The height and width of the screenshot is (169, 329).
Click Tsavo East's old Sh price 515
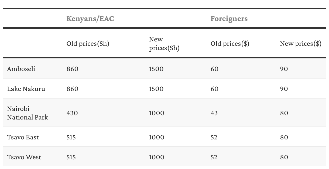(x=71, y=137)
